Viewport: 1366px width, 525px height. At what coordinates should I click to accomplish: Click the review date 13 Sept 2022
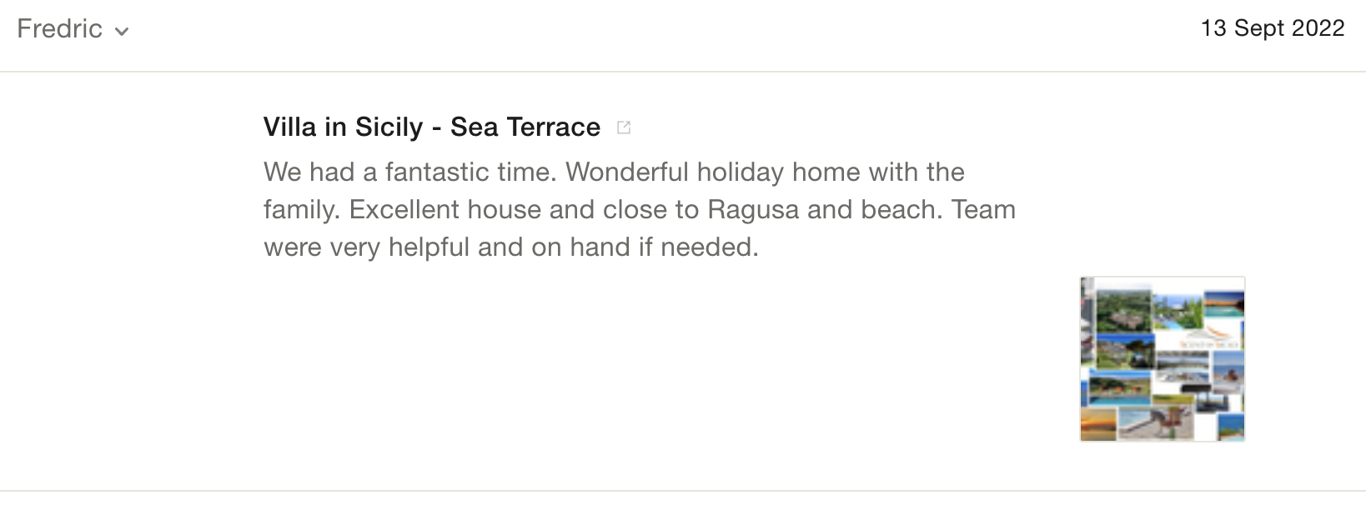point(1272,28)
